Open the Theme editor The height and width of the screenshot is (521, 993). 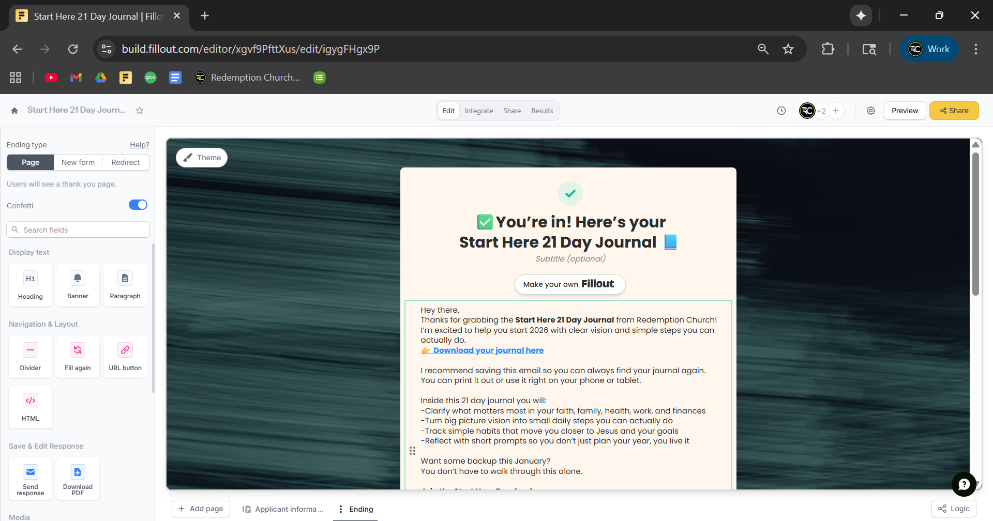pyautogui.click(x=202, y=158)
